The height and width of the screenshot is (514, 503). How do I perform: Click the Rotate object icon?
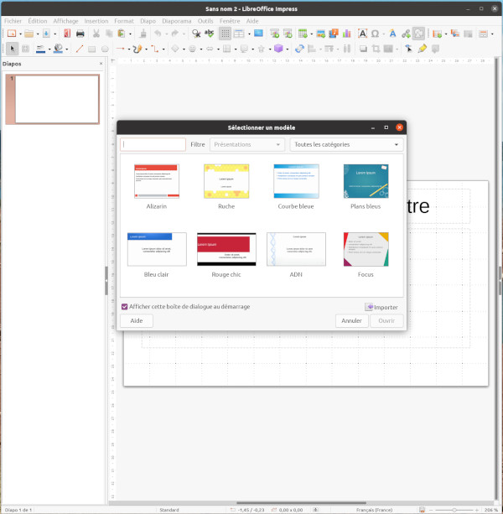tap(299, 49)
